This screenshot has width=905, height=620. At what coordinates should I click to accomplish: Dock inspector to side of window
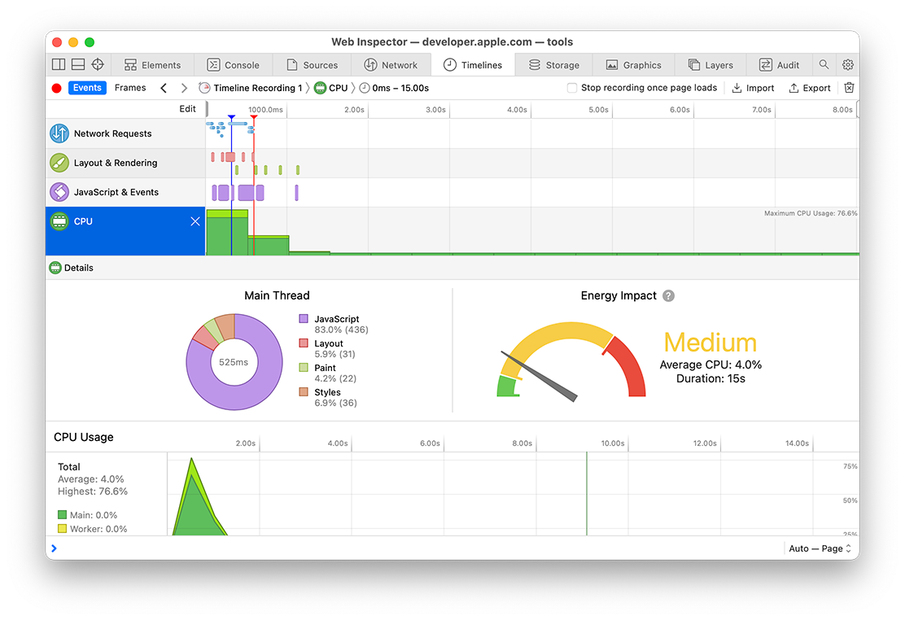tap(59, 65)
